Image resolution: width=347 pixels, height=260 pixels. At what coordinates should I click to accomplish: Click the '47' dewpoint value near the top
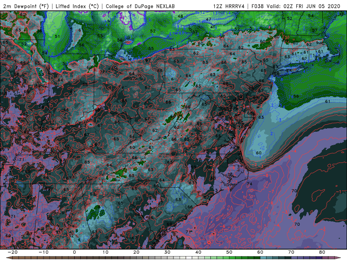(x=209, y=19)
